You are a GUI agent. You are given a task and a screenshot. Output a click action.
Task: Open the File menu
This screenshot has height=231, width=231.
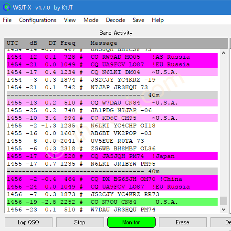pos(7,20)
